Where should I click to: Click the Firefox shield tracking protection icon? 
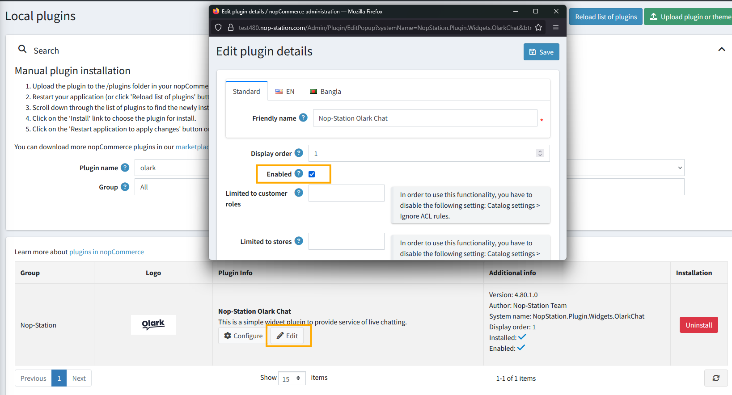pyautogui.click(x=218, y=27)
